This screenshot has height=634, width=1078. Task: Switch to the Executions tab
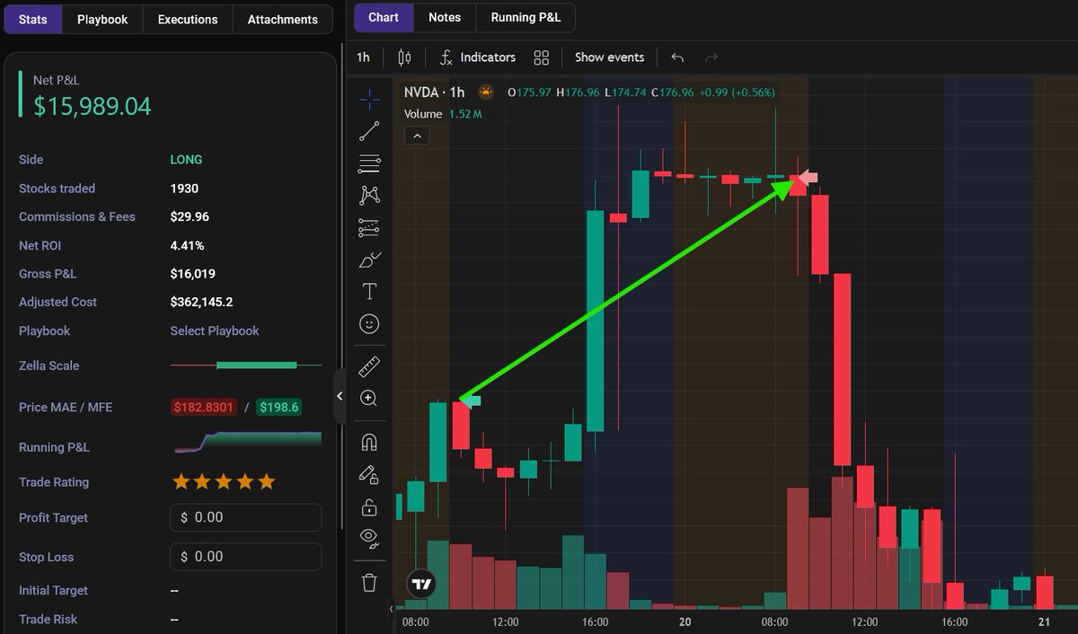point(187,19)
